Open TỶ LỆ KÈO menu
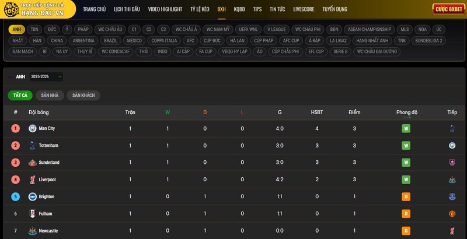Screen dimensions: 467x239 (x=200, y=9)
